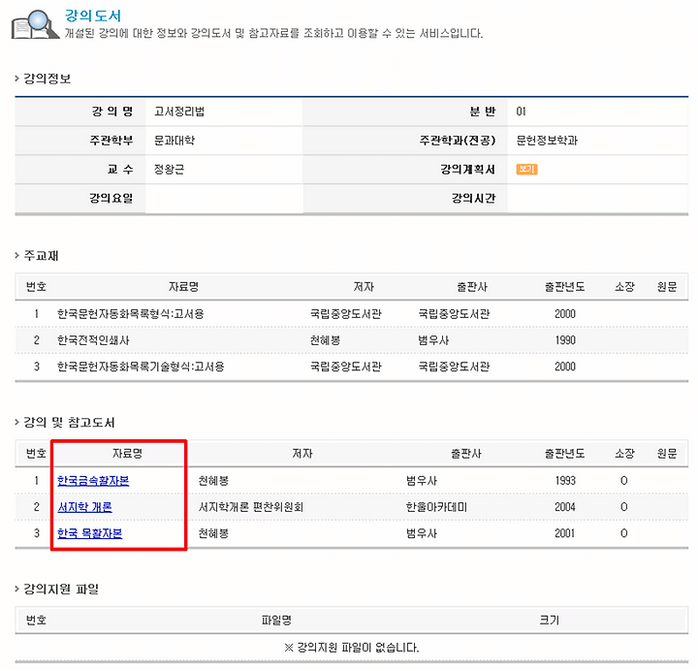Viewport: 698px width, 671px height.
Task: Click the orange 보기 button for 강의계획서
Action: [526, 169]
